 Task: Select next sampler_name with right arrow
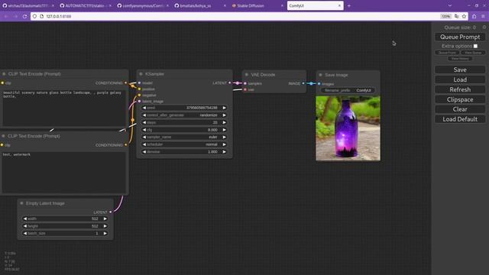pyautogui.click(x=224, y=137)
